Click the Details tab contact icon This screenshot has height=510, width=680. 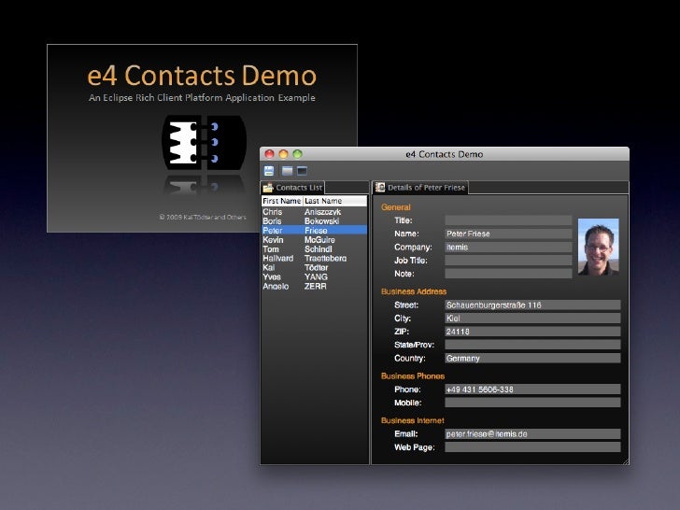380,188
